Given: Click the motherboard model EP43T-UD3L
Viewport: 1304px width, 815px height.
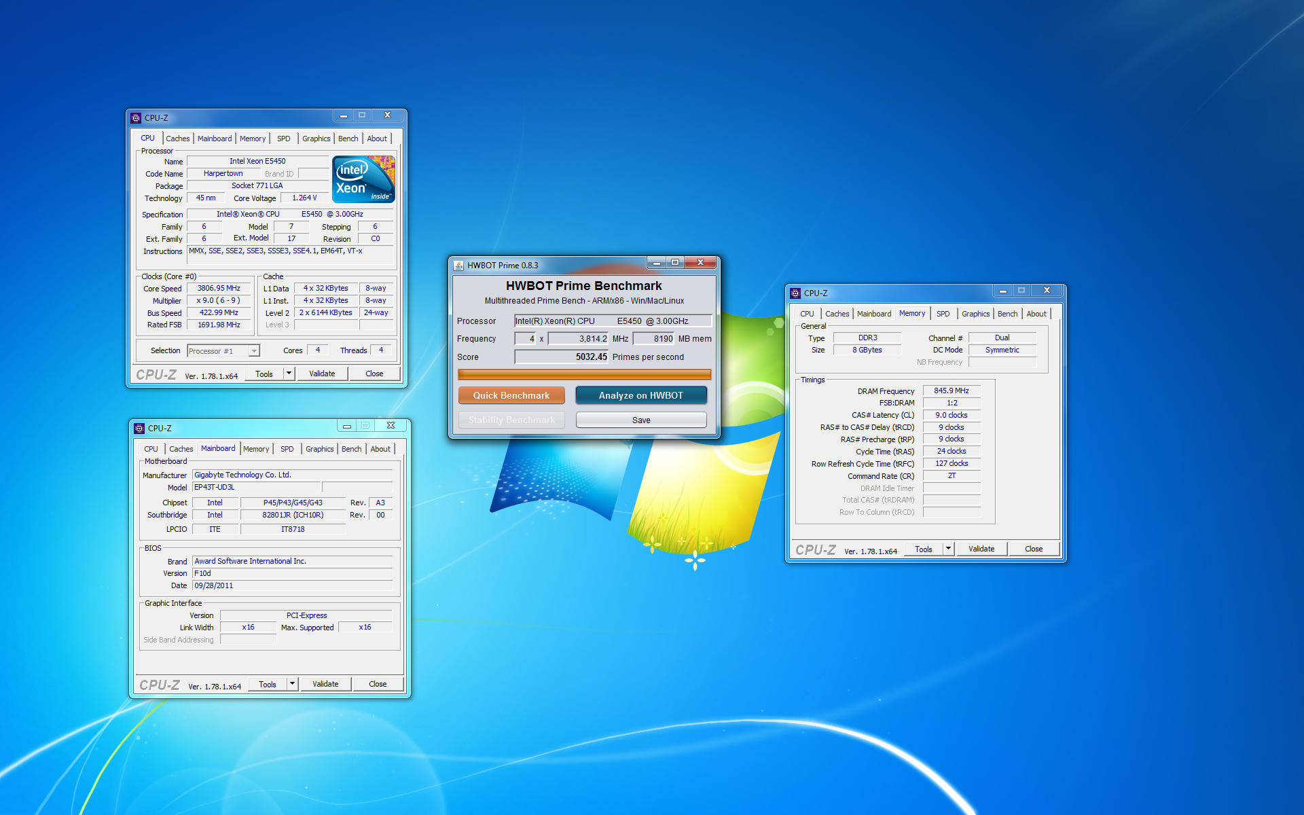Looking at the screenshot, I should 256,487.
